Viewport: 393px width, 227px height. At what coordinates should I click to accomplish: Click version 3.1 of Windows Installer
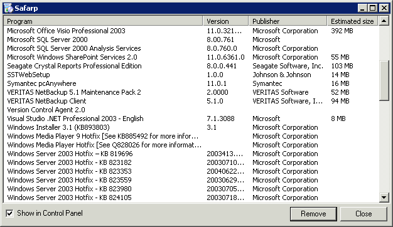pyautogui.click(x=212, y=127)
